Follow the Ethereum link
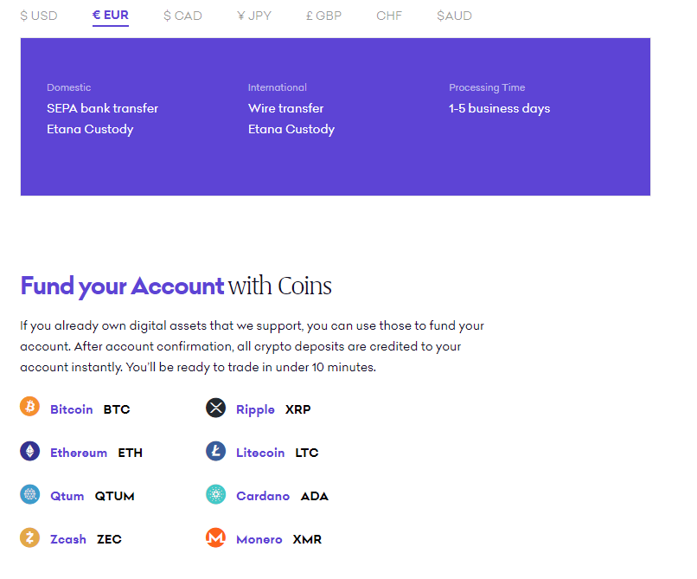The height and width of the screenshot is (579, 697). [x=79, y=453]
